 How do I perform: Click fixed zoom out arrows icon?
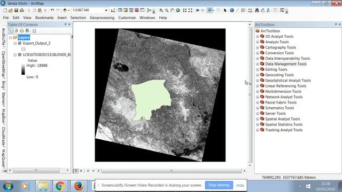click(x=190, y=10)
